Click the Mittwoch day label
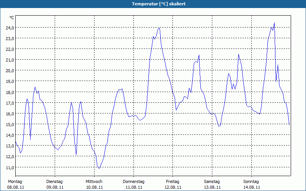The height and width of the screenshot is (191, 306). [x=94, y=182]
